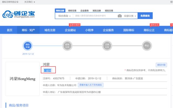Expand the 关注我们 menu

30,2
